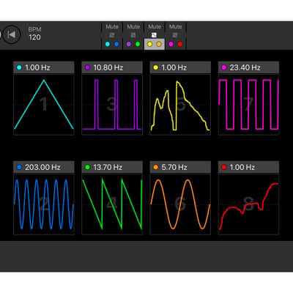Click the 13.70 Hz rate value
293x293 pixels.
108,167
